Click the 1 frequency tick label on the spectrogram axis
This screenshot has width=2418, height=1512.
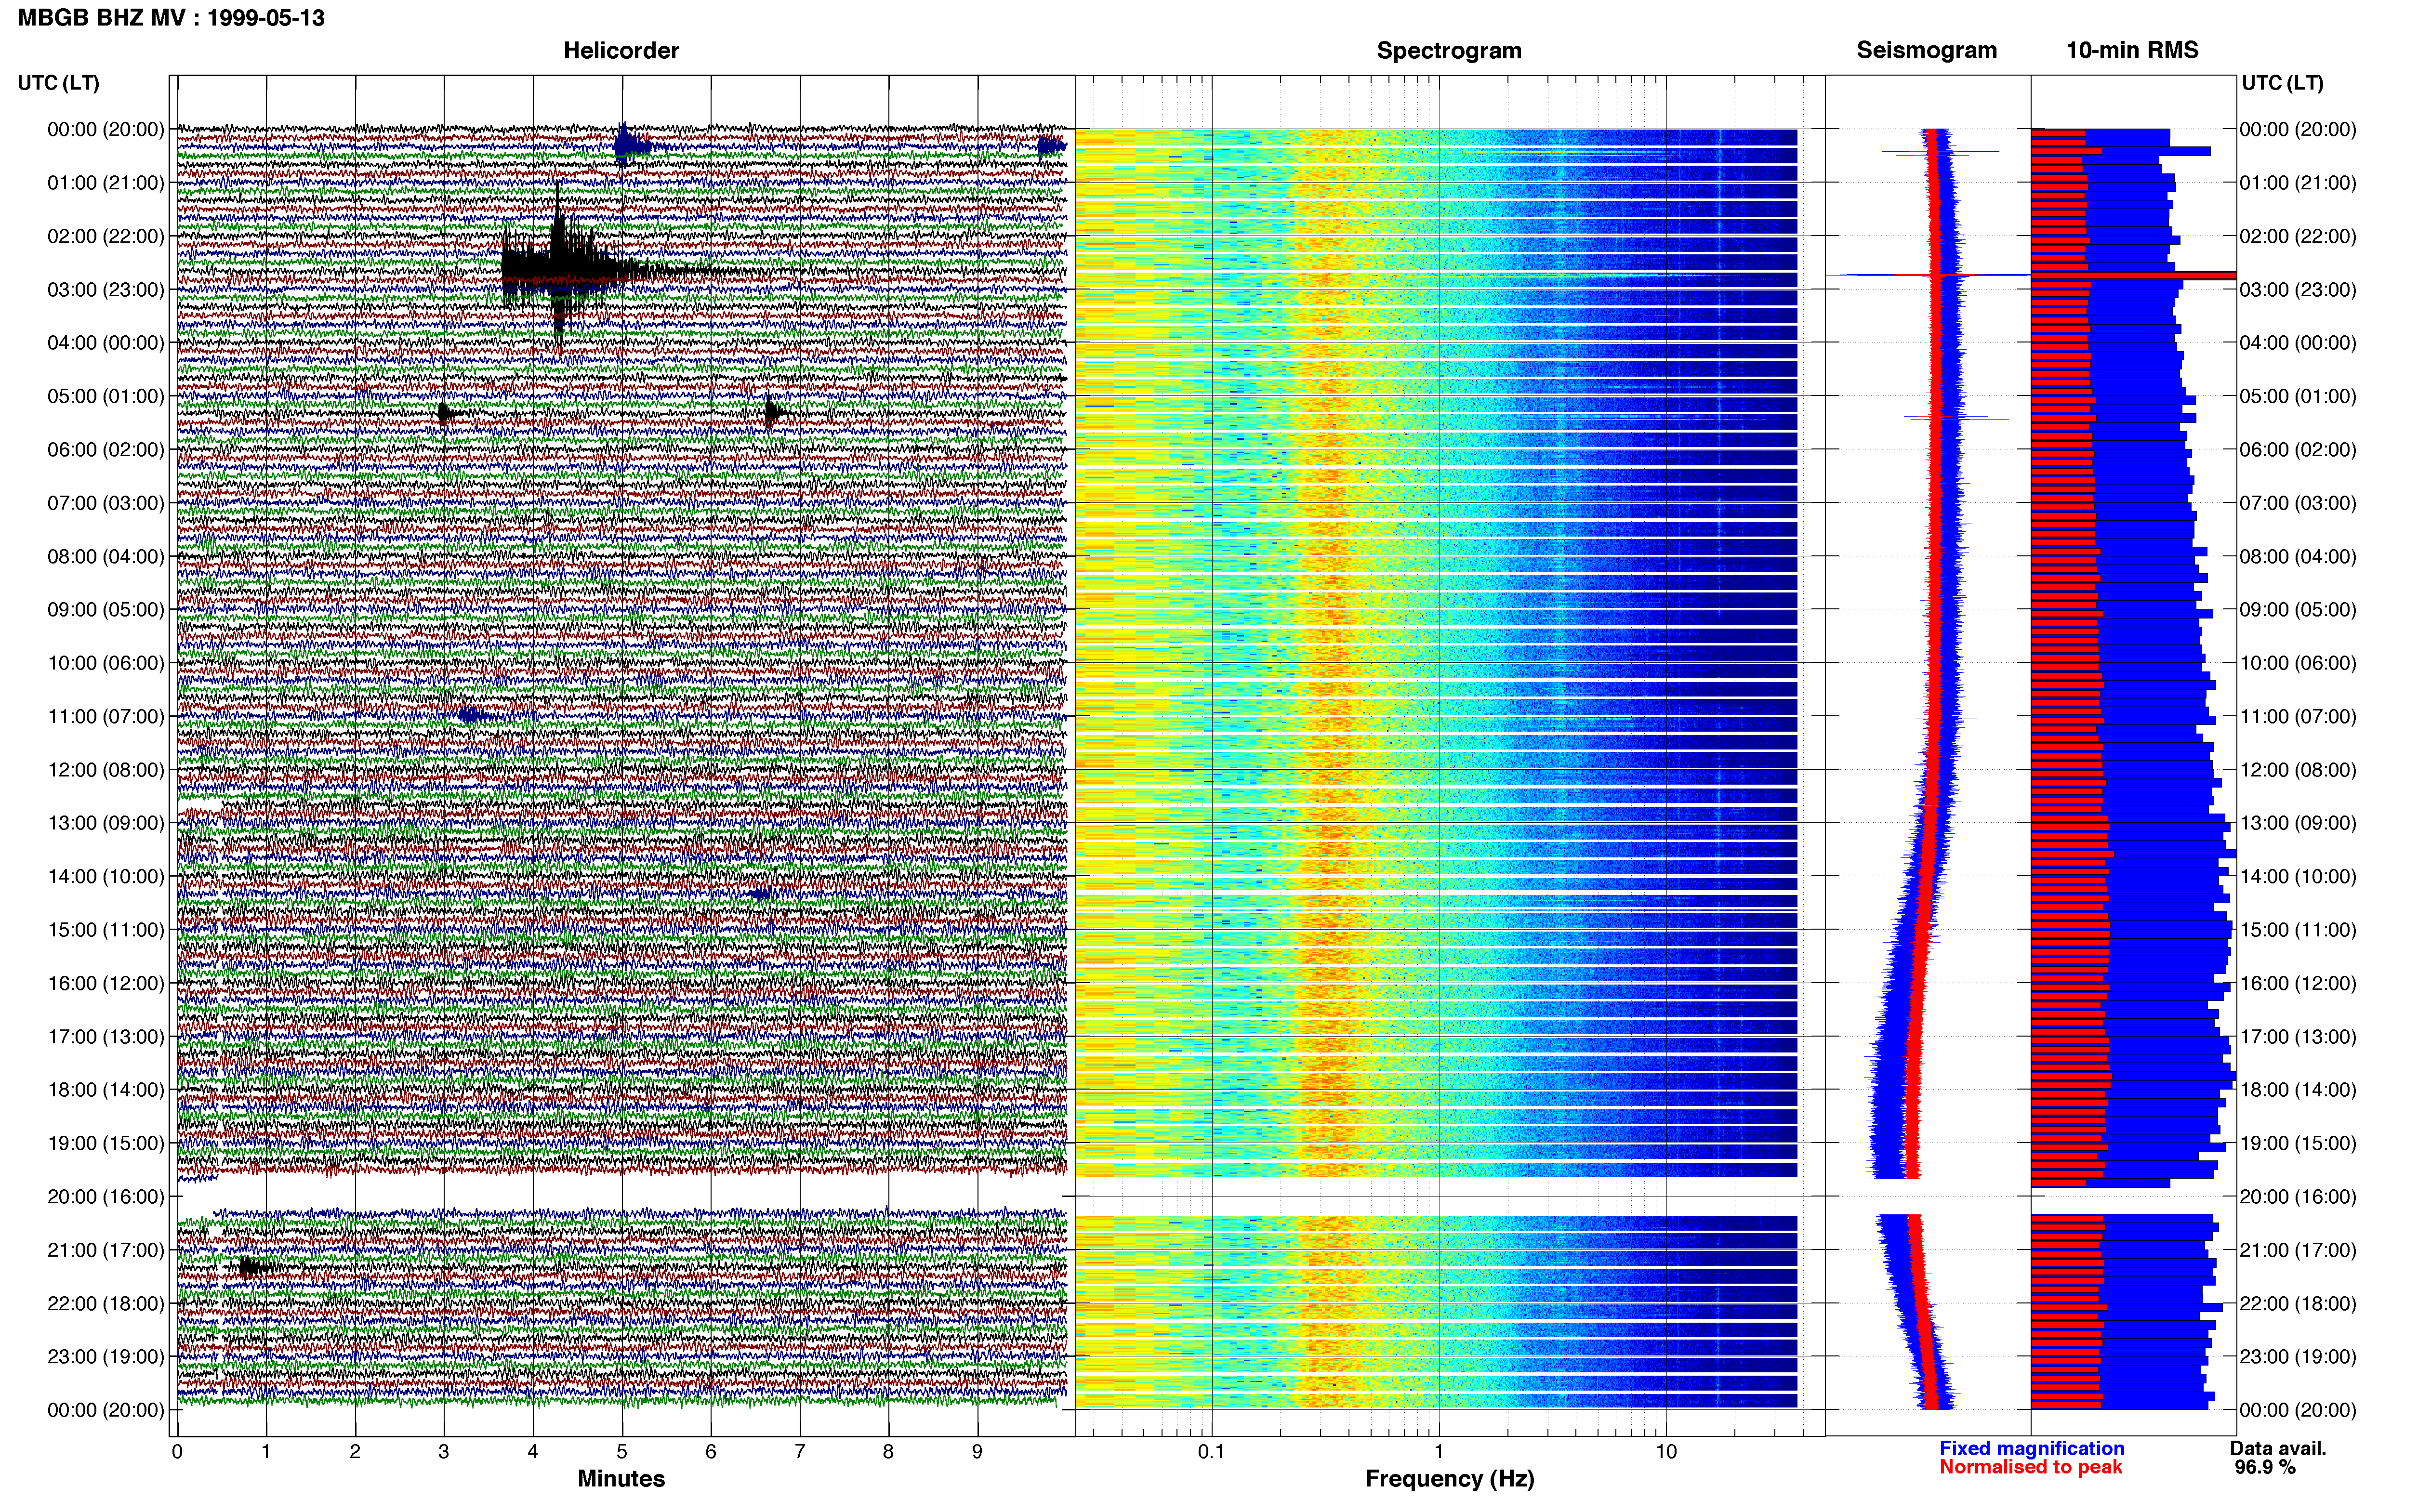[x=1439, y=1451]
